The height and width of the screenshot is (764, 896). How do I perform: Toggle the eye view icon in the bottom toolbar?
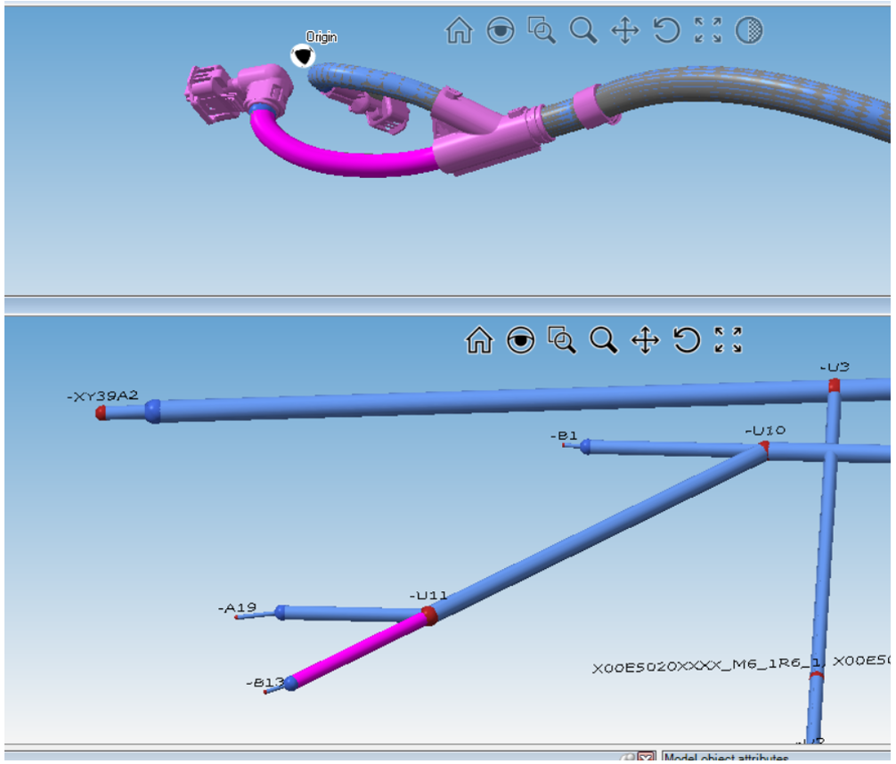click(519, 338)
